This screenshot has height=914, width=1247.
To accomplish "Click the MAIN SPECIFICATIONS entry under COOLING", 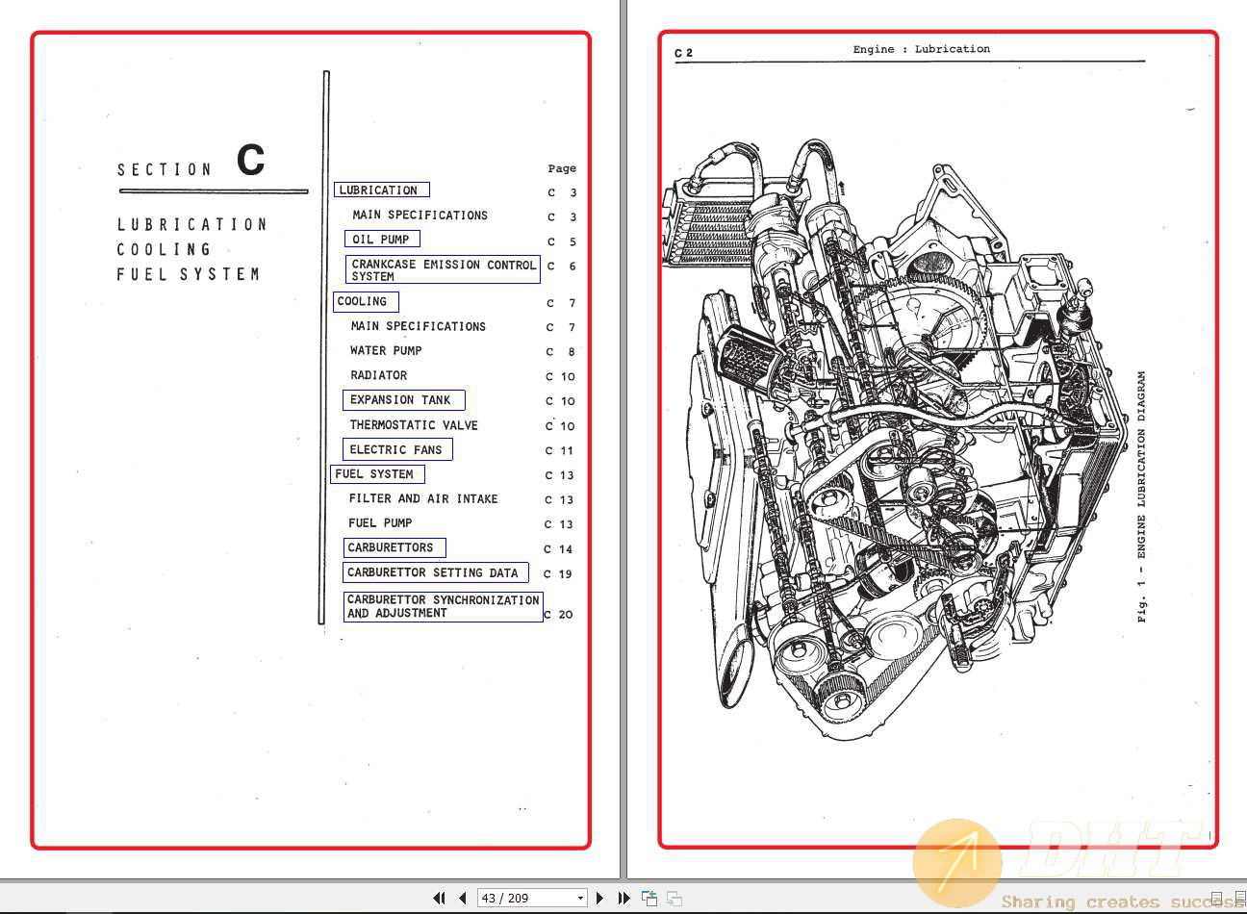I will pos(418,327).
